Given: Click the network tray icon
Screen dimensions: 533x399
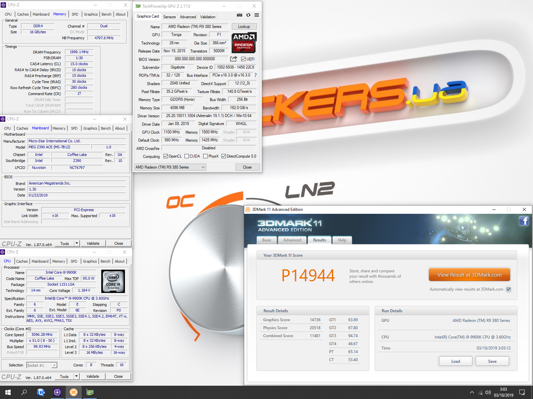Looking at the screenshot, I should (x=480, y=393).
